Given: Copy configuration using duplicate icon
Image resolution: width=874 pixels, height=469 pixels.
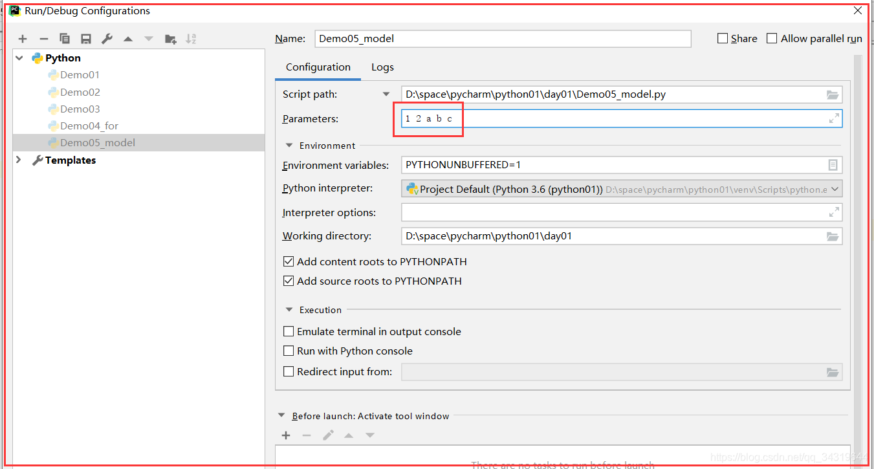Looking at the screenshot, I should pos(65,39).
